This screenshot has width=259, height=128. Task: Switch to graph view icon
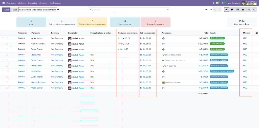click(x=243, y=10)
